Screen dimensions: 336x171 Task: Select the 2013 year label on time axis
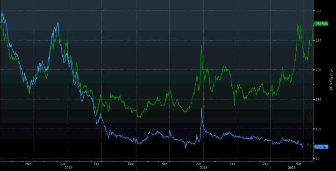203,168
